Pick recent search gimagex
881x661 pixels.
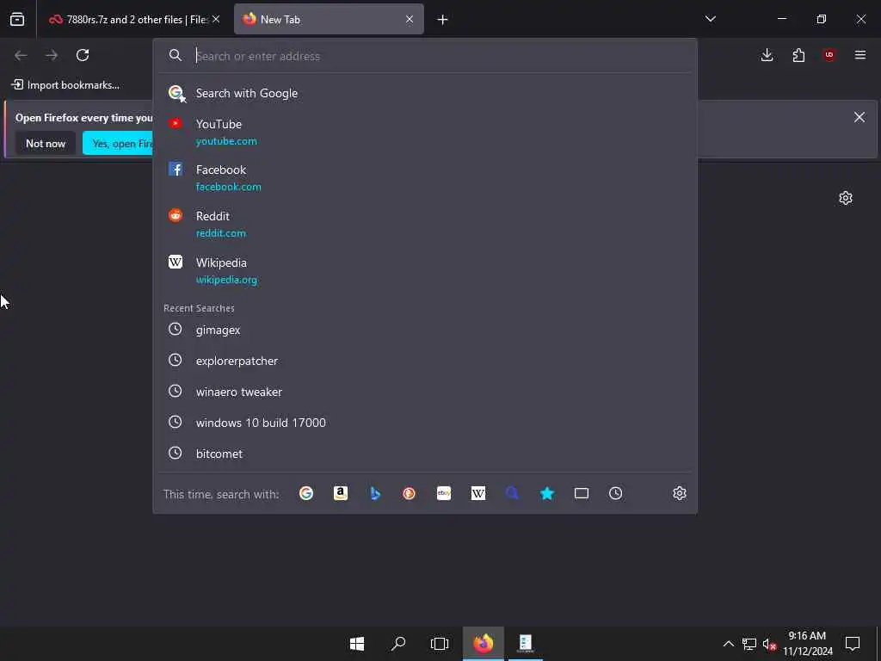425,330
